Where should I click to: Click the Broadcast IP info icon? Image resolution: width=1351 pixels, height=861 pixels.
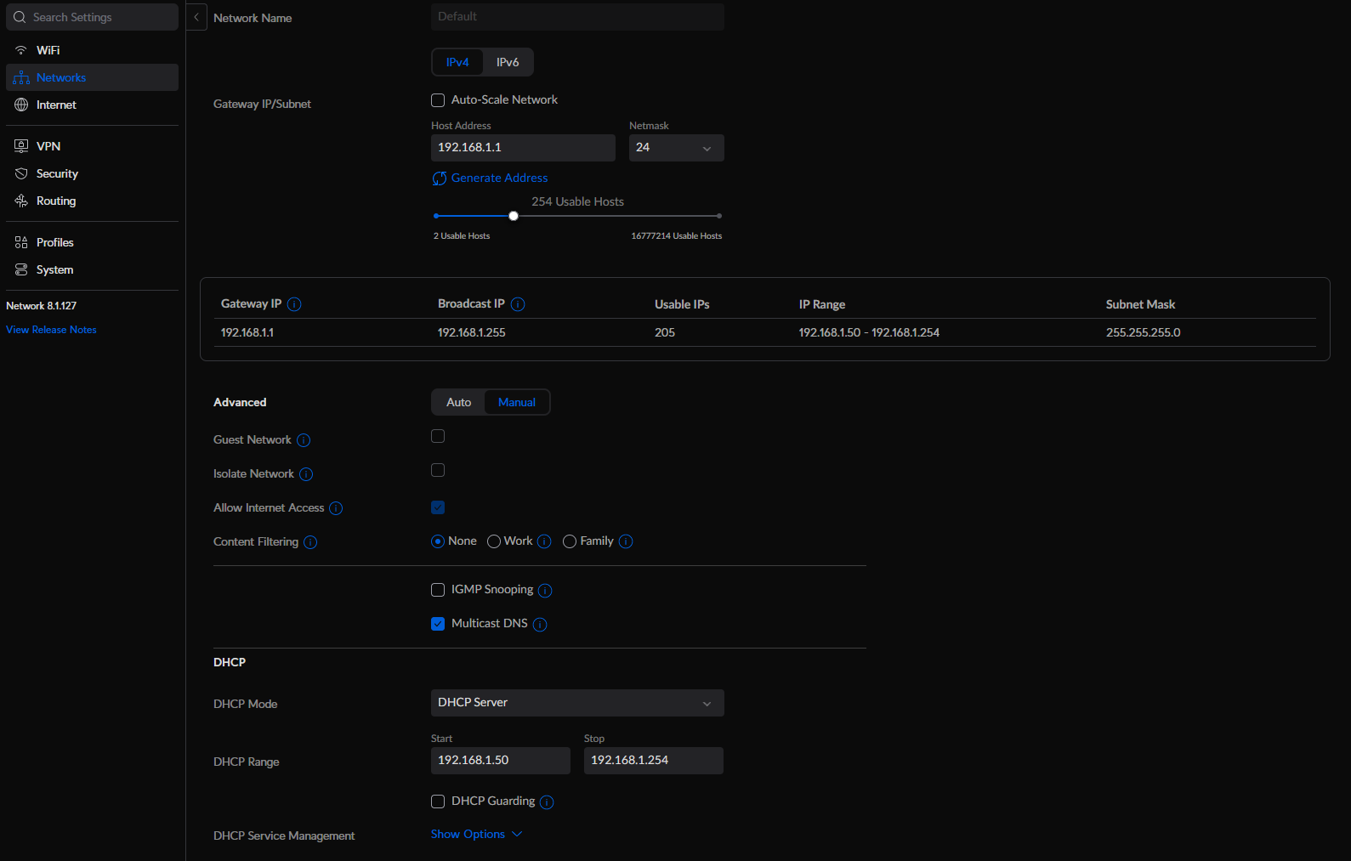(x=518, y=304)
